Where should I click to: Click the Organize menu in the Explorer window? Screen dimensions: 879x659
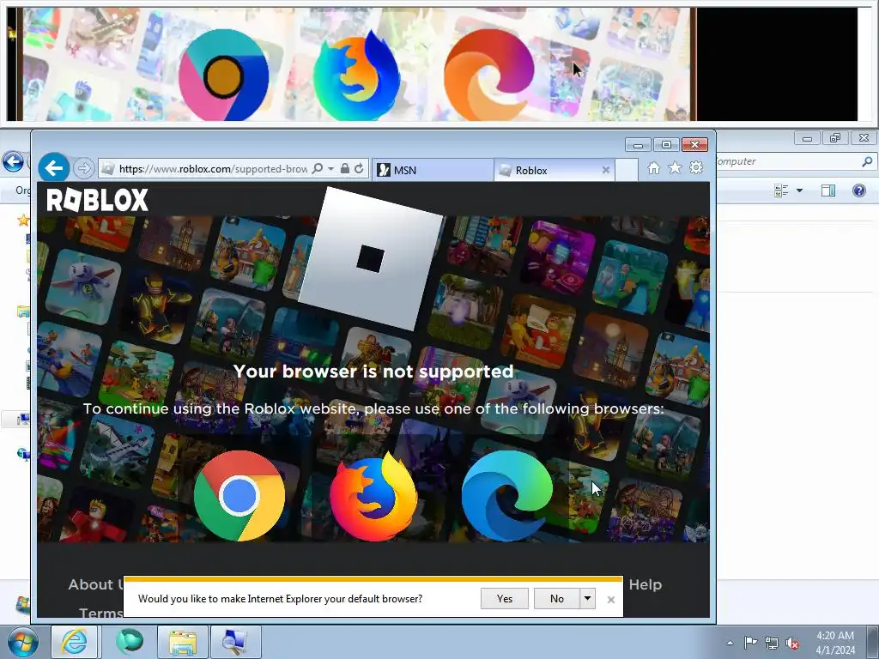(x=22, y=190)
